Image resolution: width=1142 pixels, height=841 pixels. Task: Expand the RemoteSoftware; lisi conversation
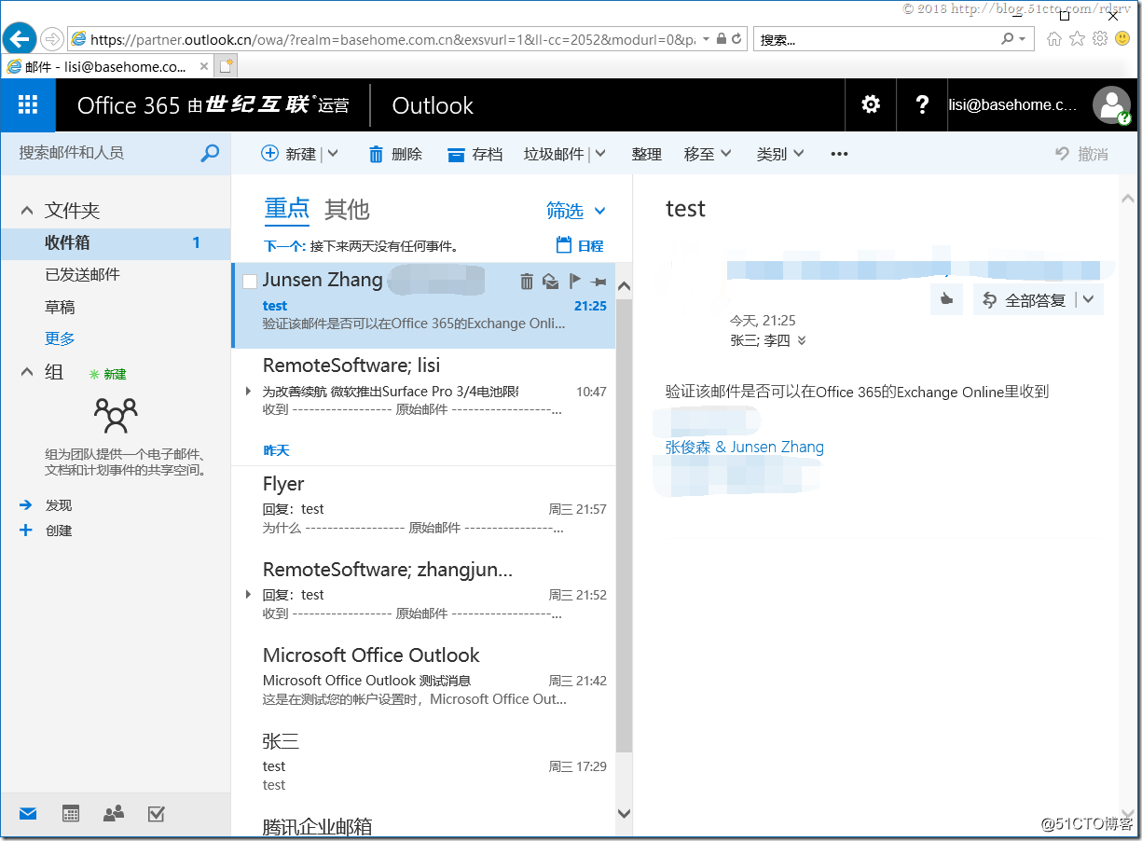coord(248,391)
